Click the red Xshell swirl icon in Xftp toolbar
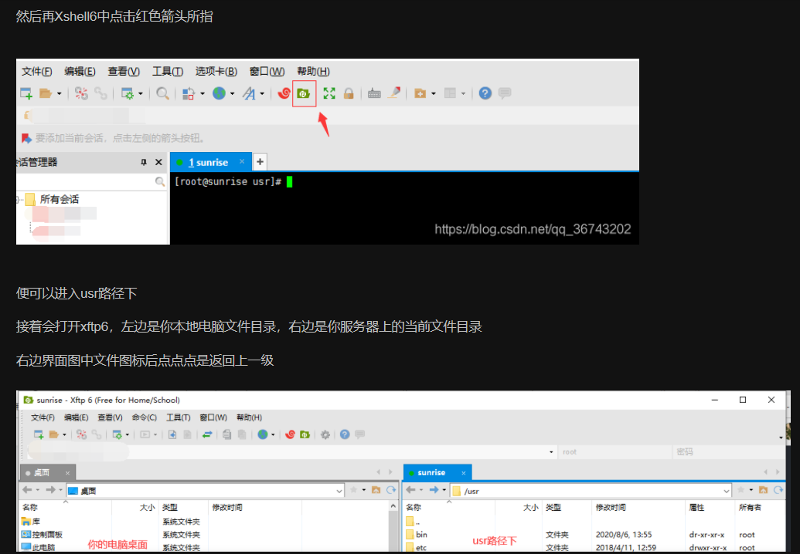The height and width of the screenshot is (554, 800). pyautogui.click(x=291, y=434)
